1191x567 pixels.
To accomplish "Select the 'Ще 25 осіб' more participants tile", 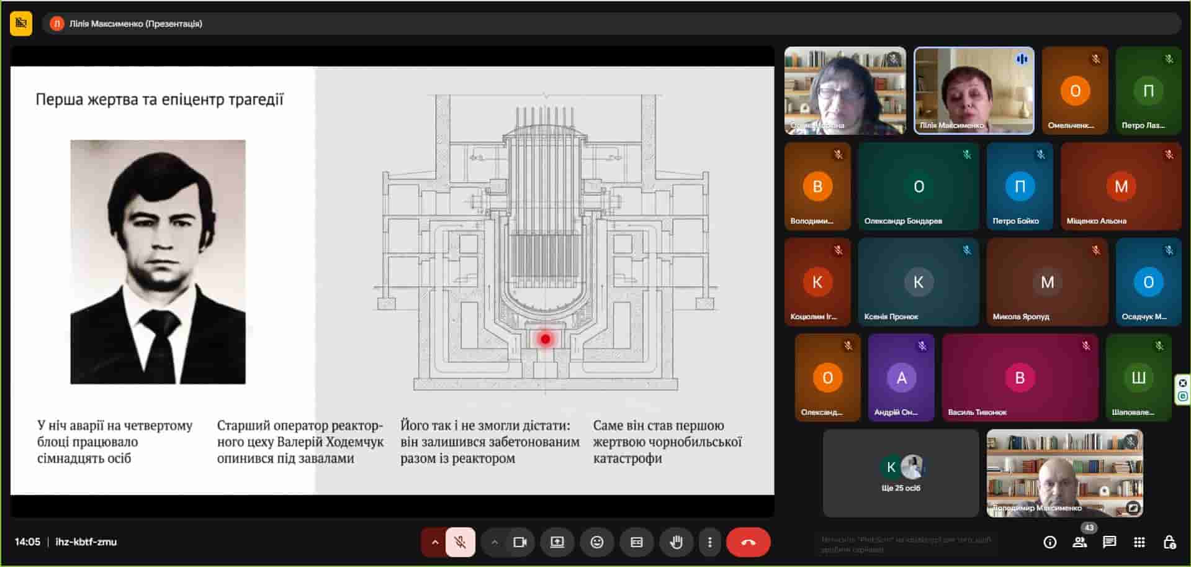I will coord(901,473).
